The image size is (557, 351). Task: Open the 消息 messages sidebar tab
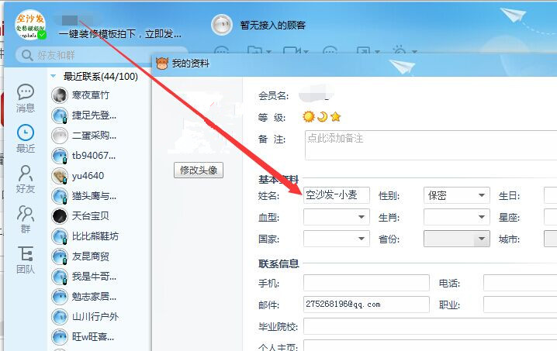click(x=26, y=98)
